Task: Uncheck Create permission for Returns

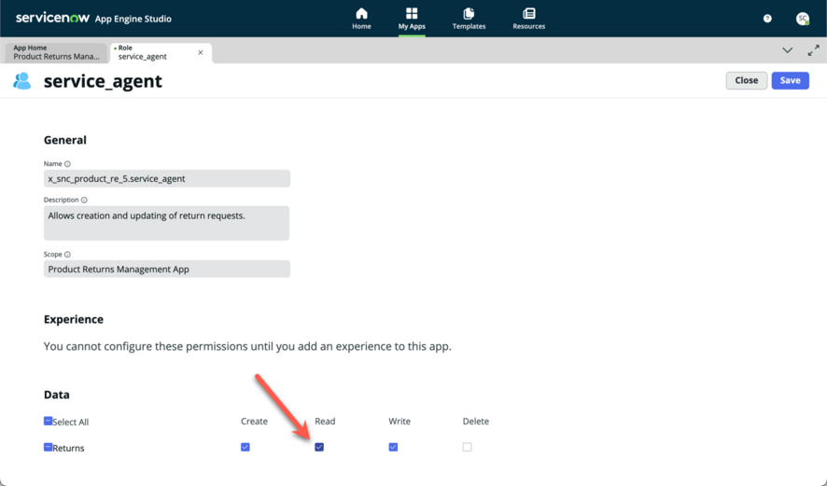Action: pyautogui.click(x=245, y=447)
